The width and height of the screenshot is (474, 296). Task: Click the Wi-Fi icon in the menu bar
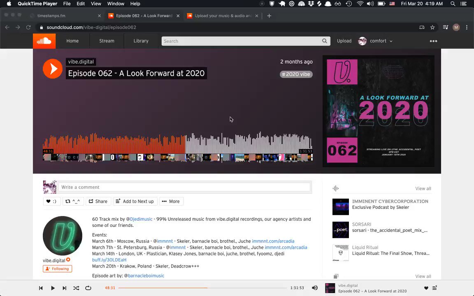pos(360,4)
